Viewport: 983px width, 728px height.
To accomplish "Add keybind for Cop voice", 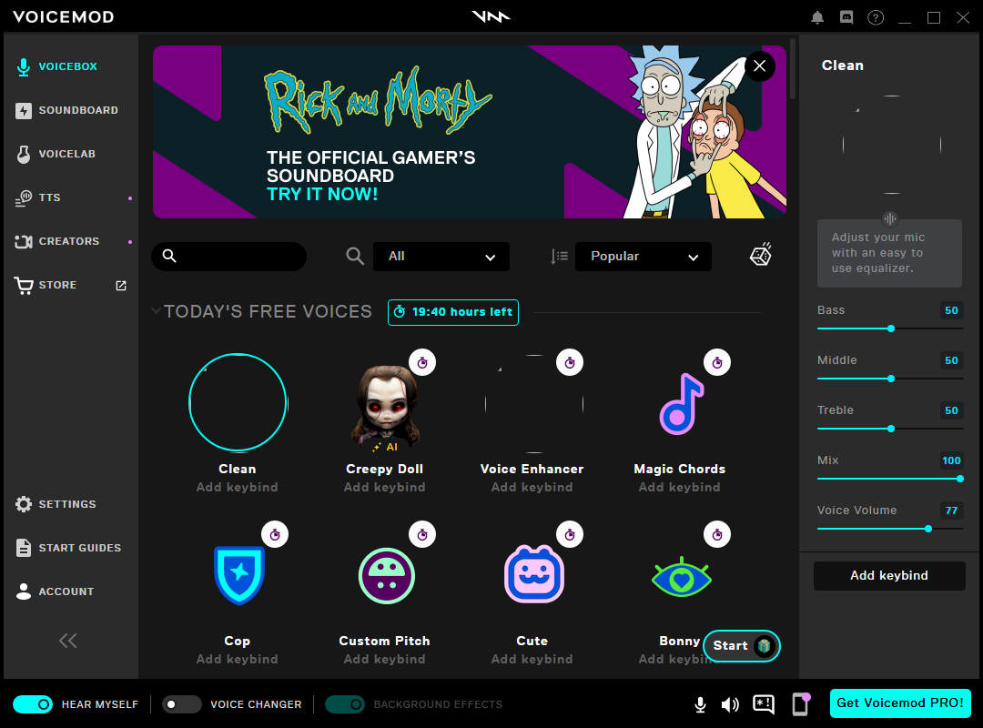I will (x=237, y=659).
